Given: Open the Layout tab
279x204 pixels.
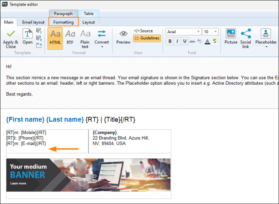Looking at the screenshot, I should pos(89,22).
